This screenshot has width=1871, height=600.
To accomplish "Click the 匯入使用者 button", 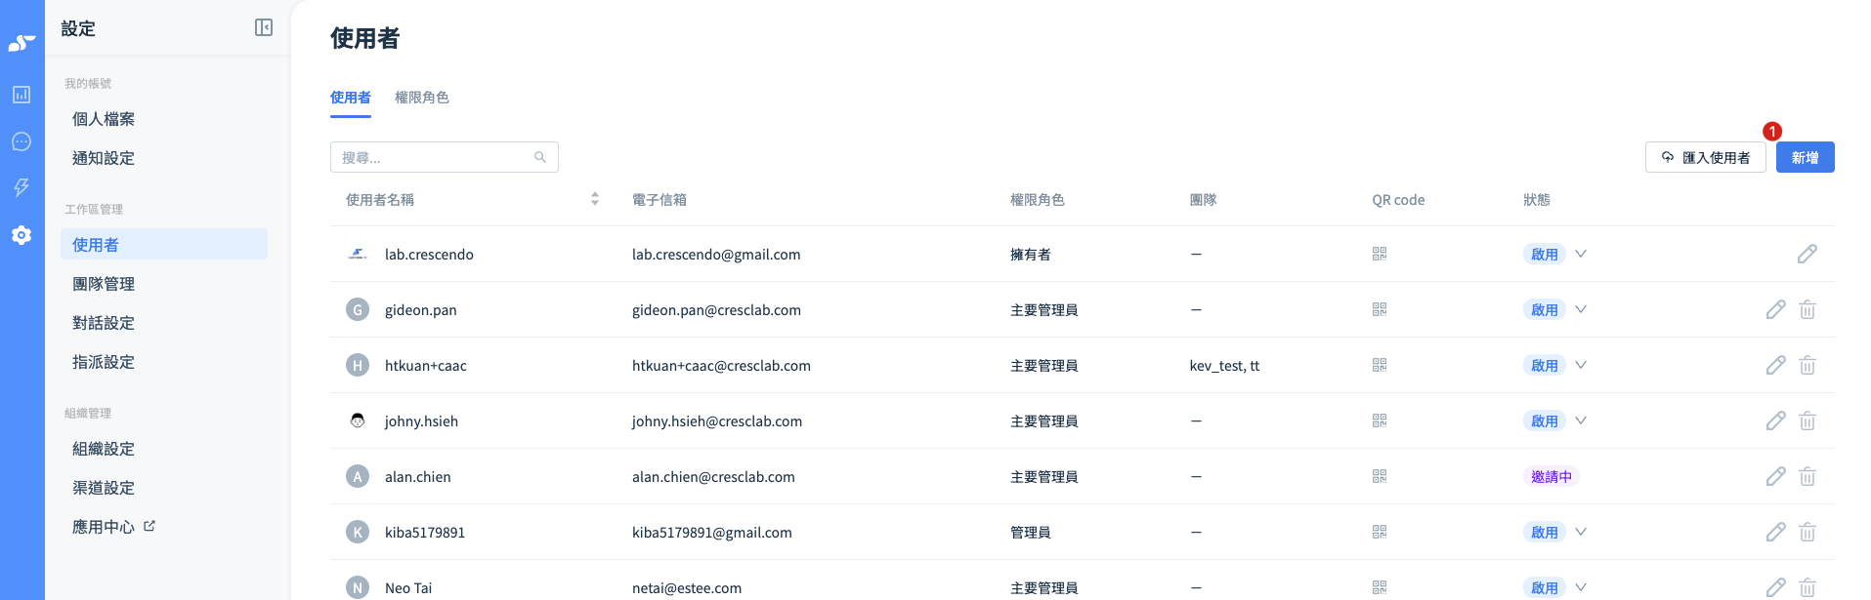I will click(x=1705, y=157).
